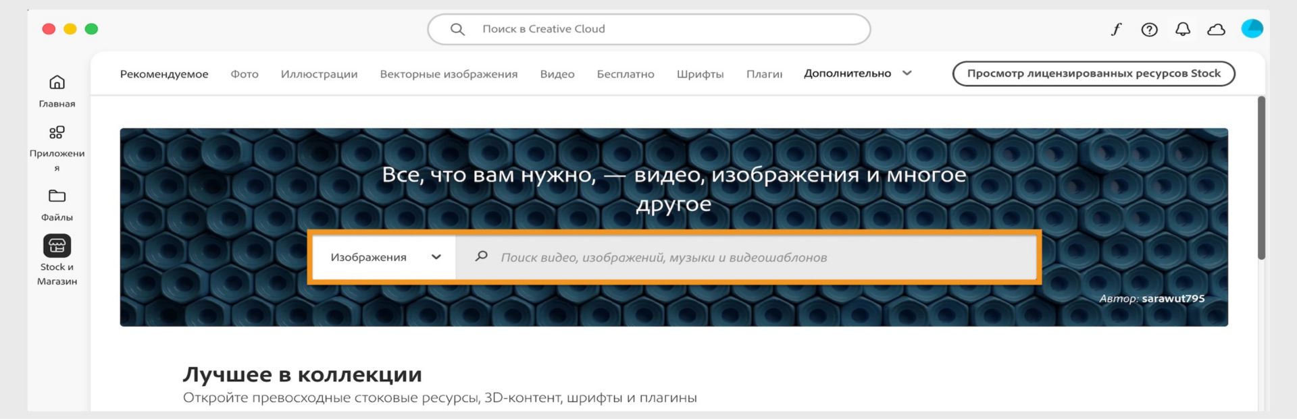Switch to the 'Видео' tab

[x=557, y=74]
